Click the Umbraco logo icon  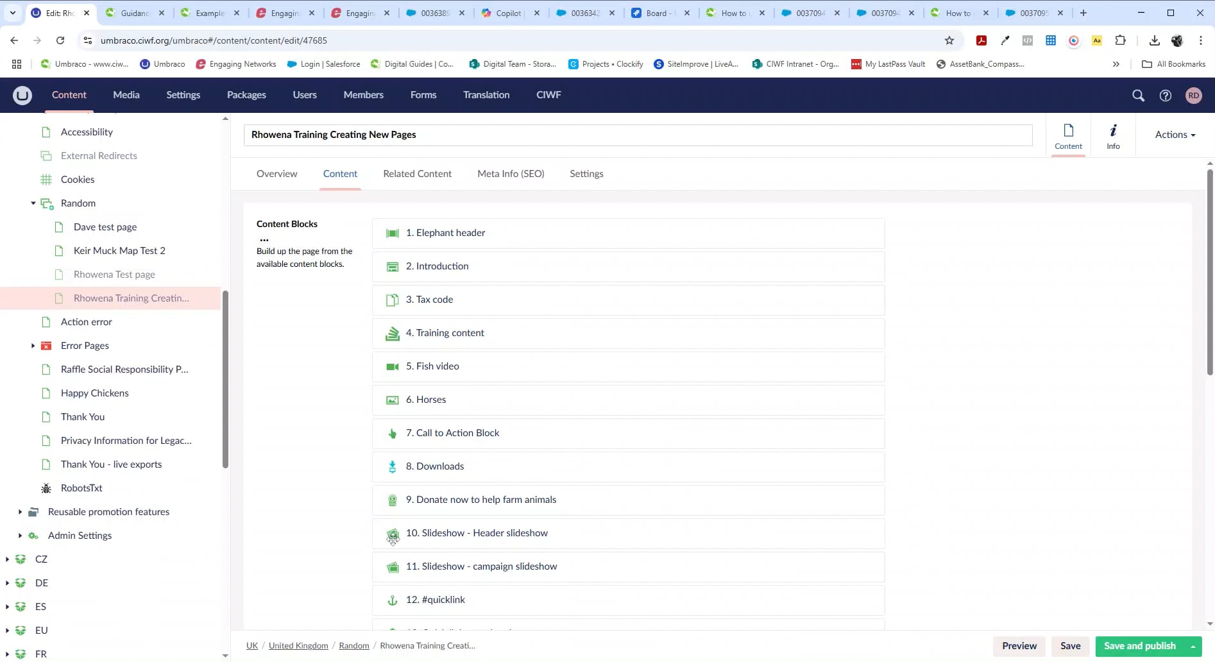point(22,95)
